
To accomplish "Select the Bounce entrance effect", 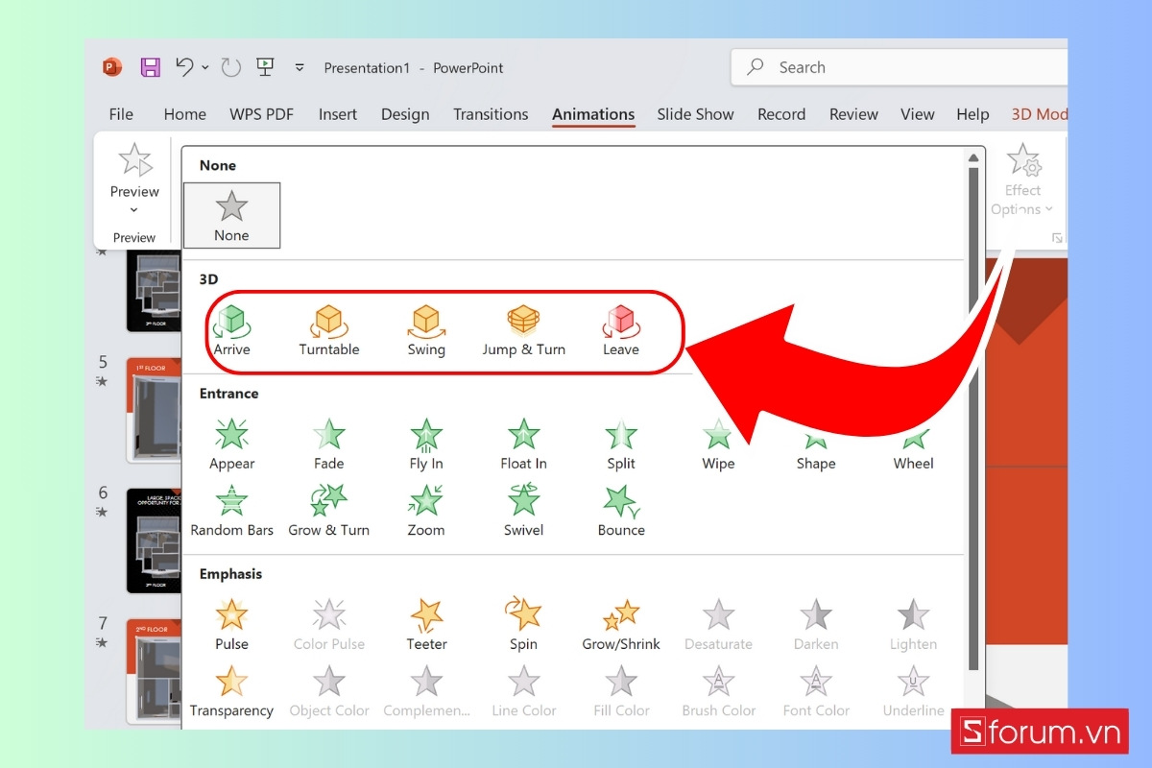I will pyautogui.click(x=621, y=510).
